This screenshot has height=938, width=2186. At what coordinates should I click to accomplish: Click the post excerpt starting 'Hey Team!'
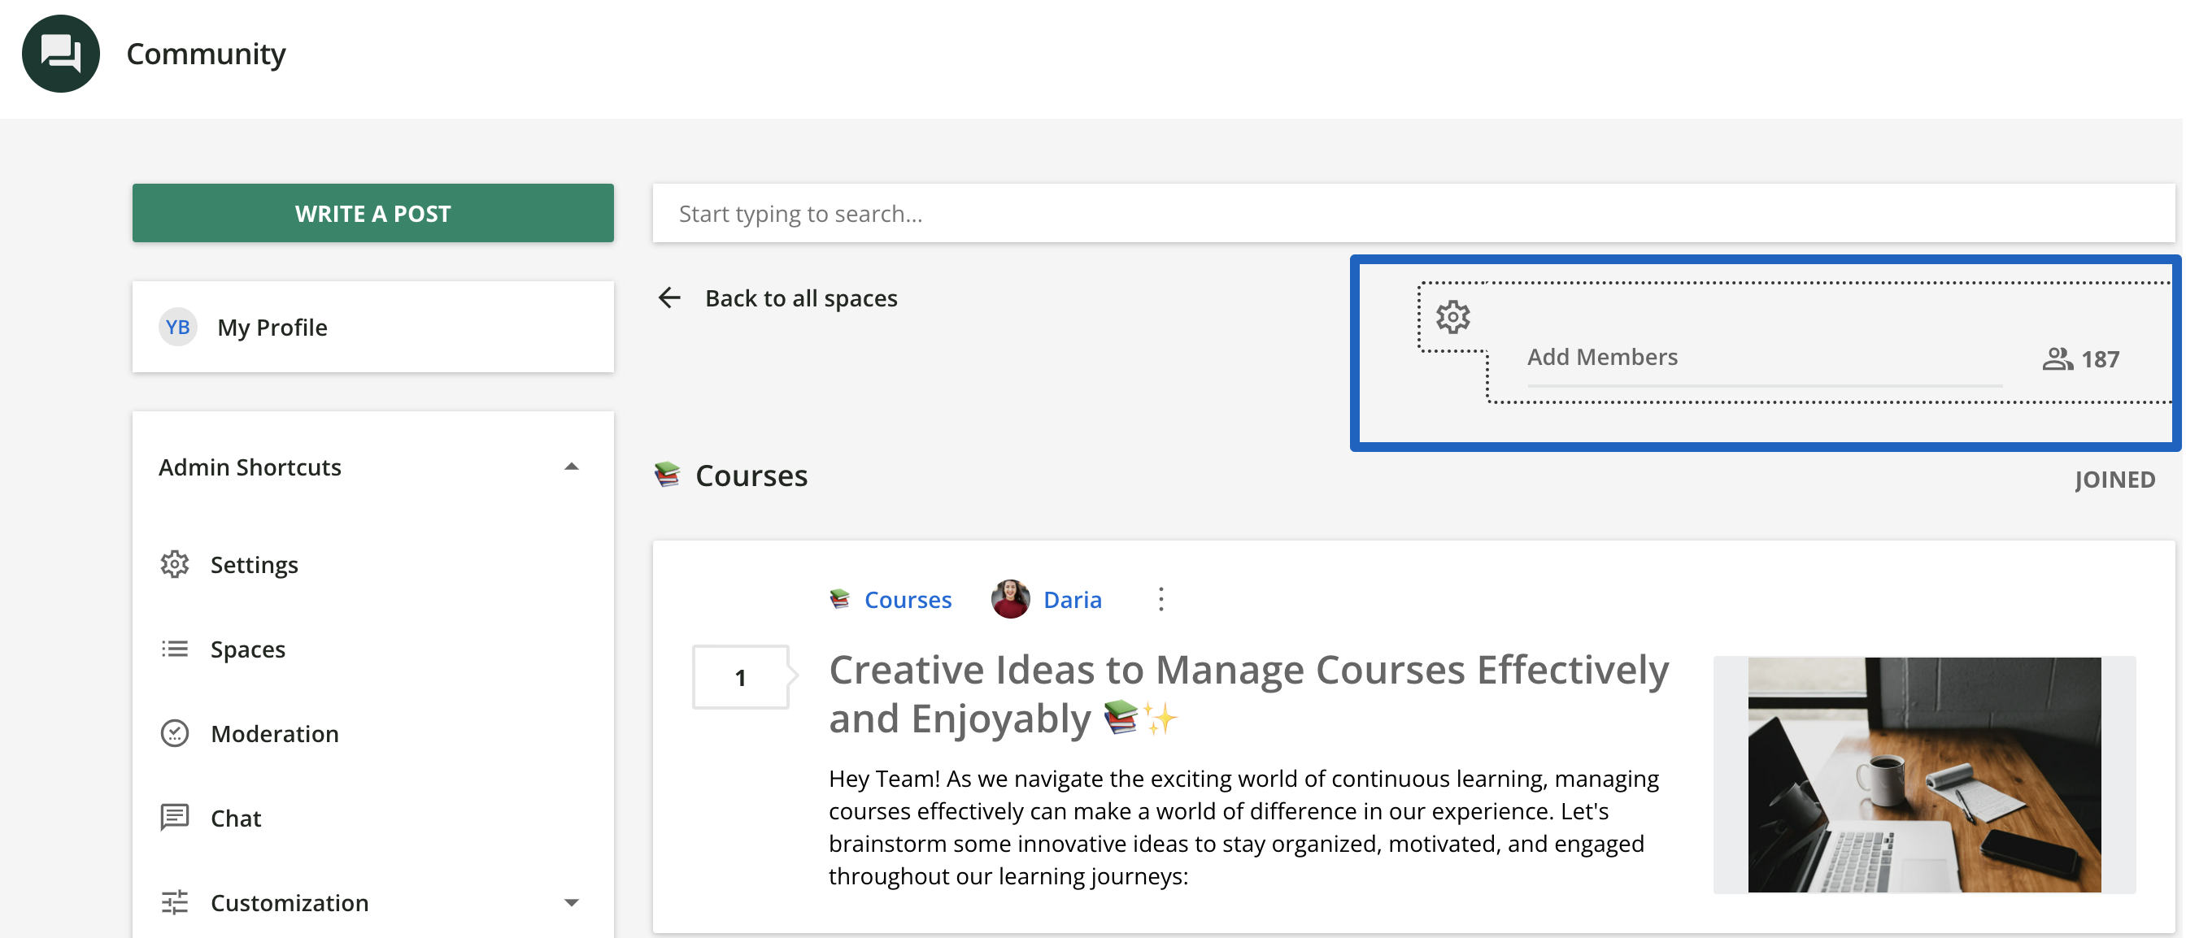[1243, 827]
